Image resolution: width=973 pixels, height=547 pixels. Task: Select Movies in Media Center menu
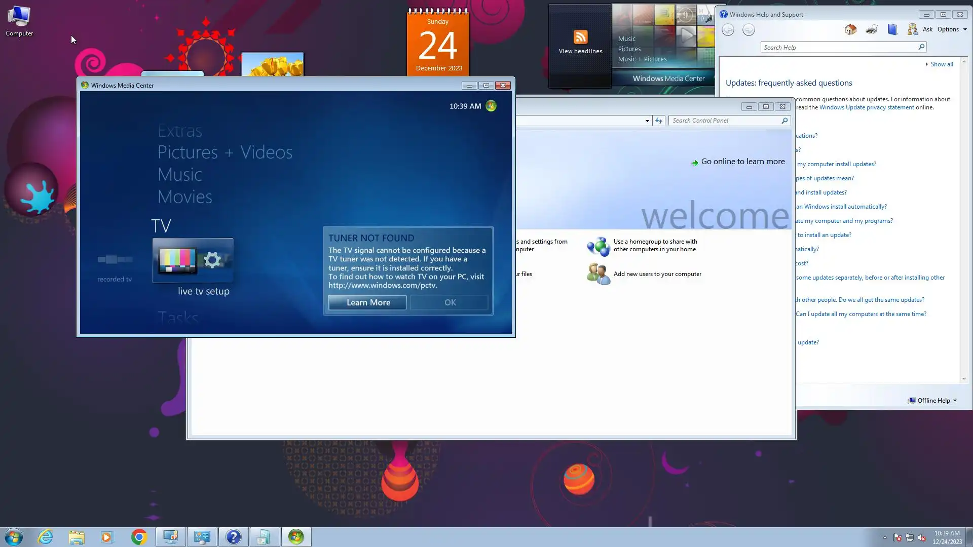point(185,197)
